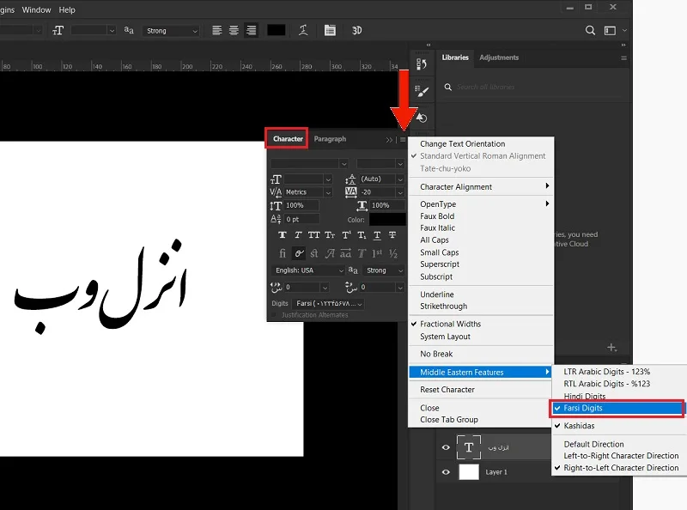Click the Search all libraries field
Image resolution: width=687 pixels, height=510 pixels.
pos(532,87)
